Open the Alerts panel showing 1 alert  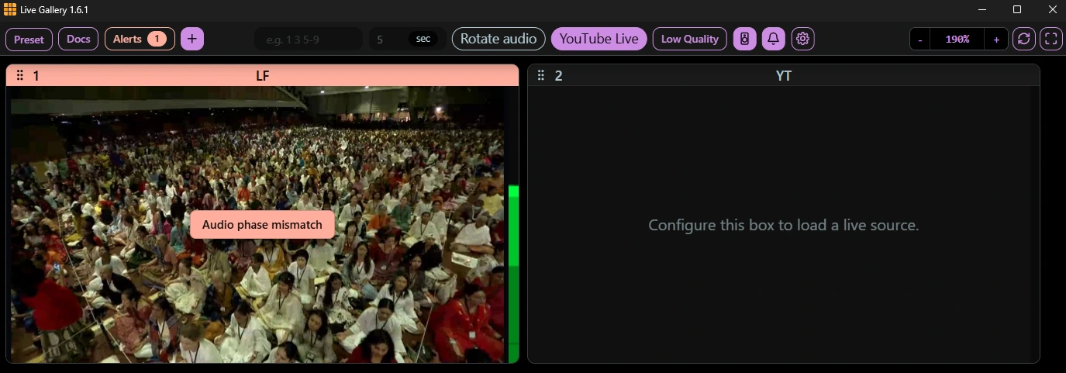coord(140,39)
